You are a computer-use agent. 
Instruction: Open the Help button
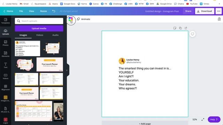coord(214,119)
